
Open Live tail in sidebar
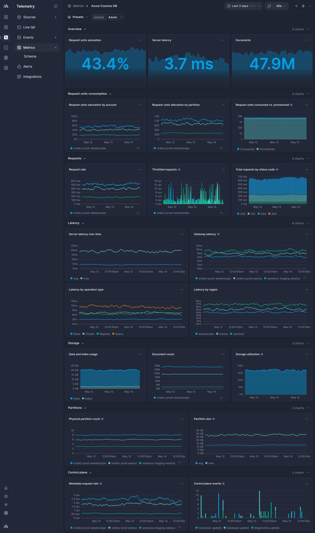coord(37,27)
